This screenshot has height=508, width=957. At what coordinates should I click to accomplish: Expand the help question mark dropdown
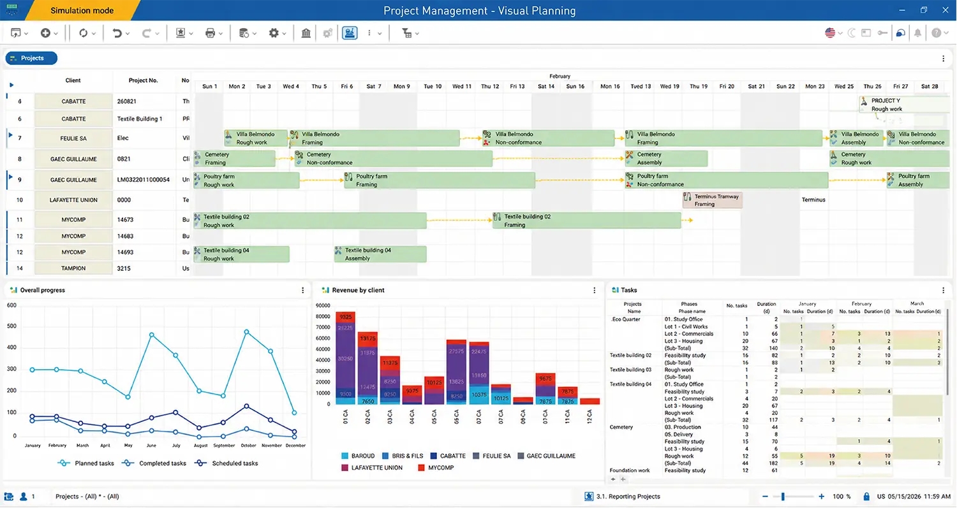940,33
